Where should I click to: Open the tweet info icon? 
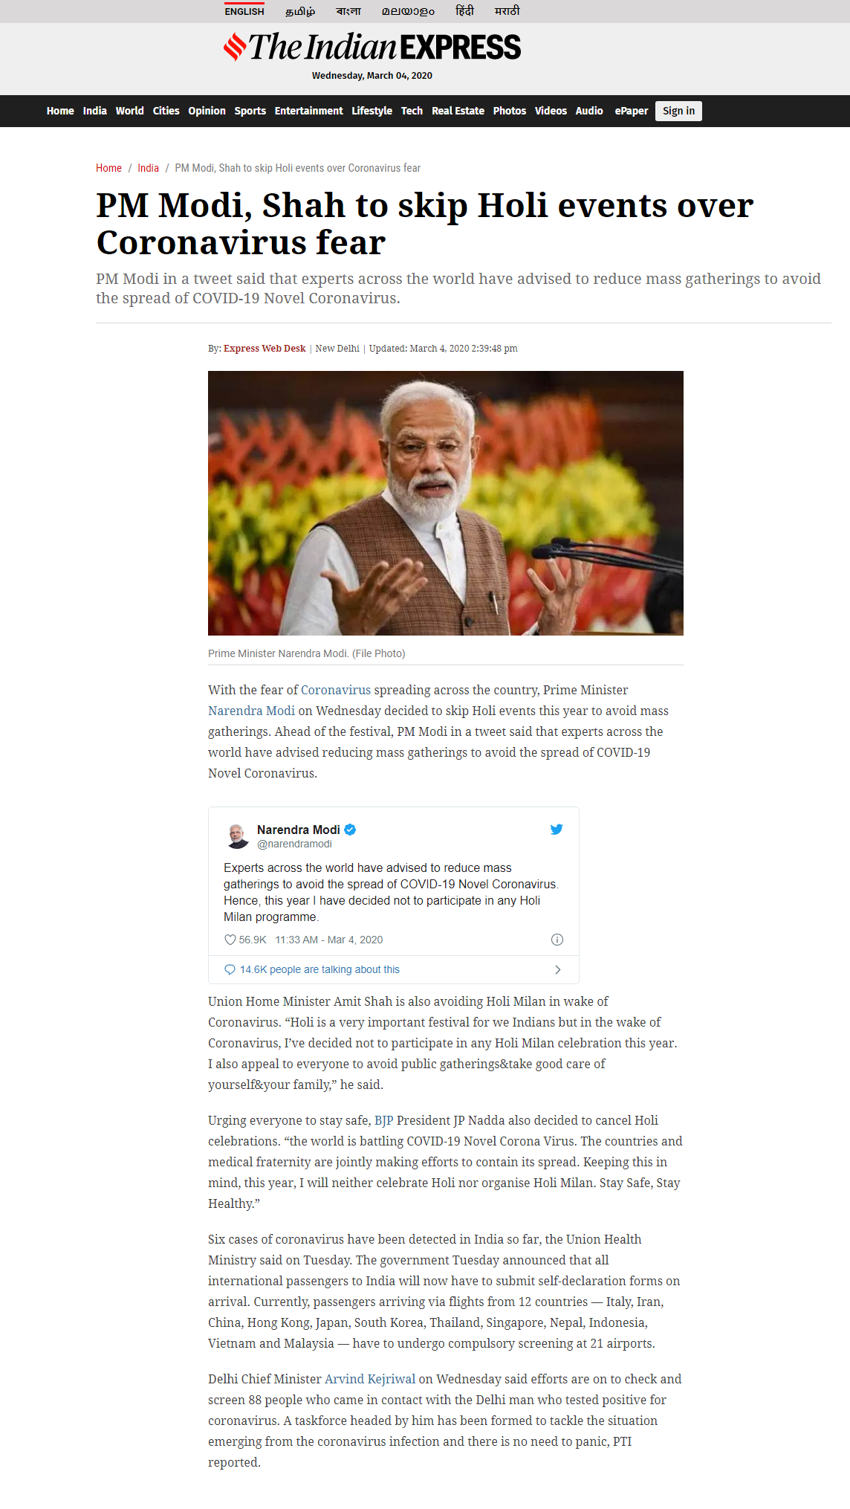coord(557,940)
